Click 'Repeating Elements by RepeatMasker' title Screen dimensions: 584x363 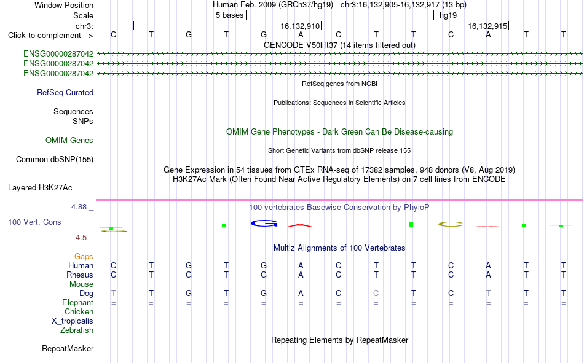click(x=339, y=340)
